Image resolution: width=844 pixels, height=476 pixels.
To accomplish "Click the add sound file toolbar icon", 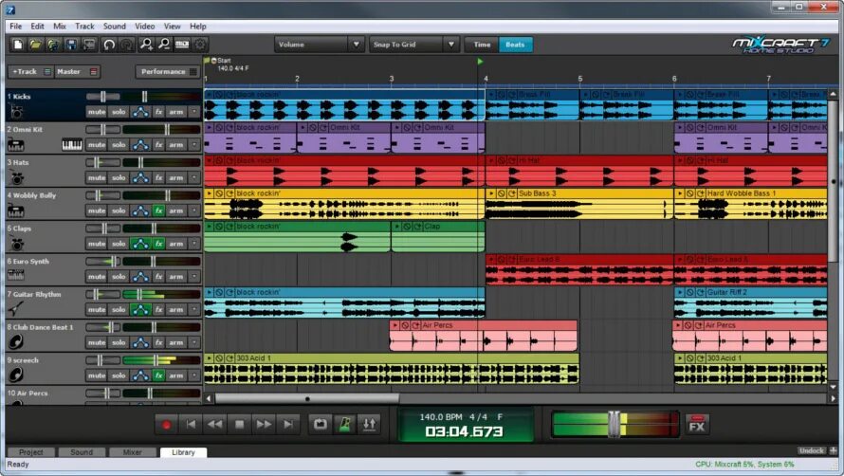I will (x=53, y=45).
